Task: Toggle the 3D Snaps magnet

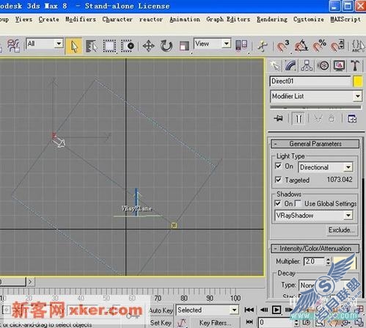Action: [x=283, y=46]
